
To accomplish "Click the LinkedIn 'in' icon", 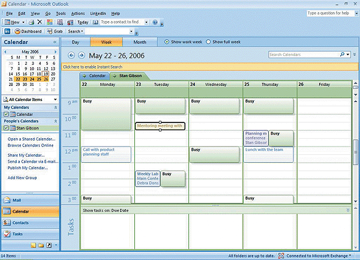I will 7,31.
